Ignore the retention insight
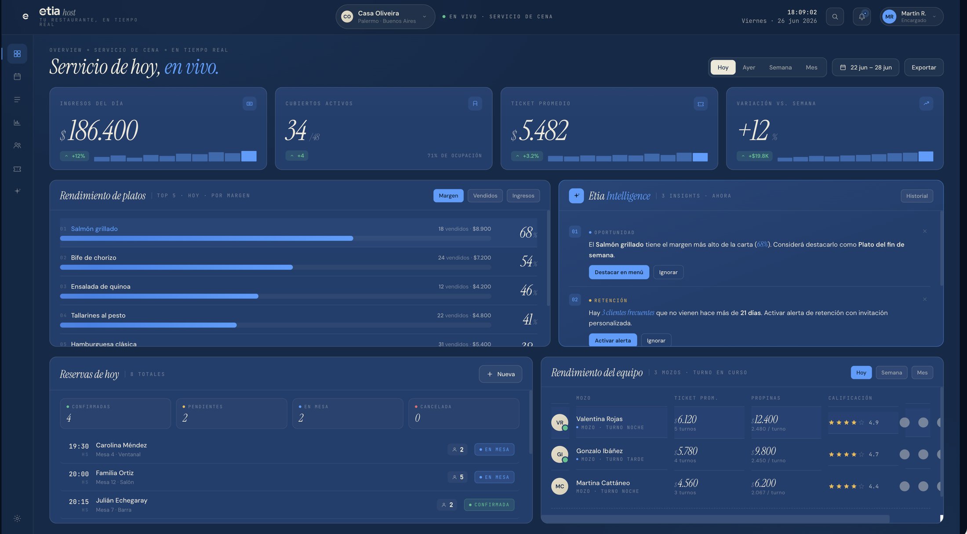 [656, 340]
